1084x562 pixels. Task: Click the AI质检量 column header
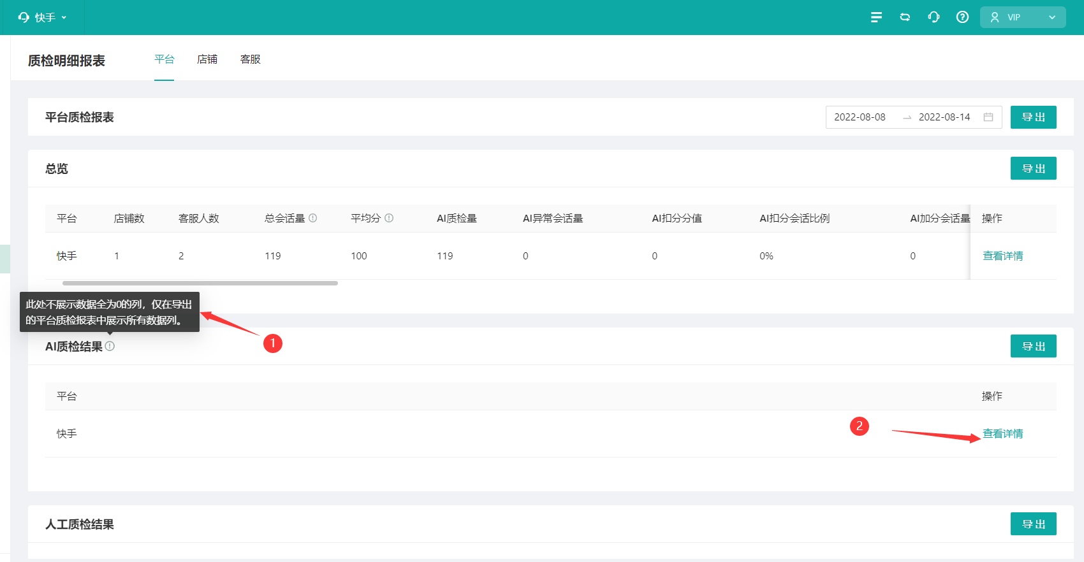(x=457, y=218)
